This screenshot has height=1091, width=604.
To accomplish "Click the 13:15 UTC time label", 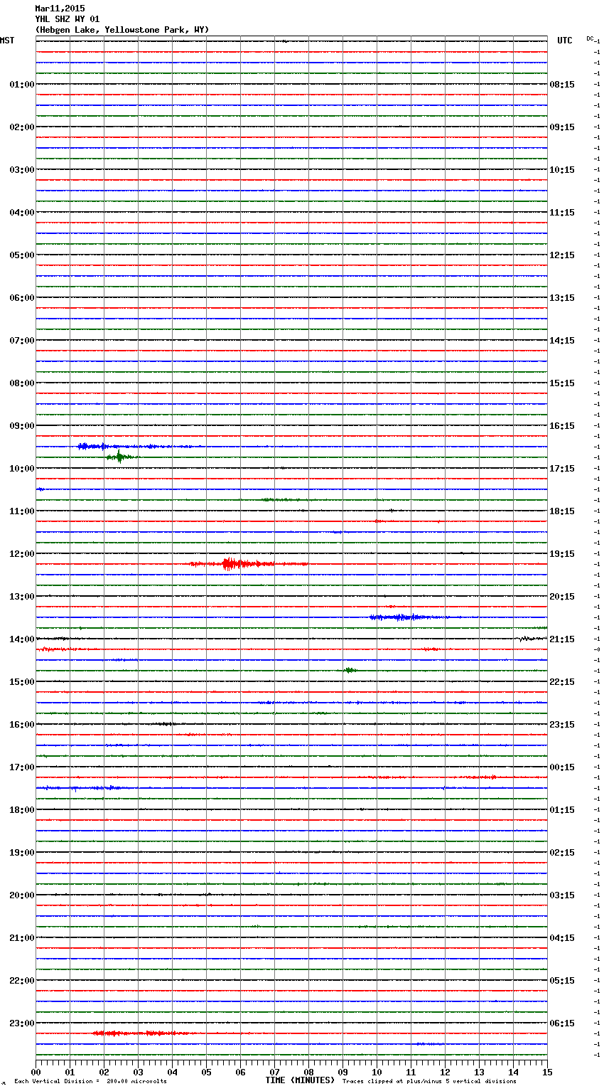I will [x=562, y=298].
